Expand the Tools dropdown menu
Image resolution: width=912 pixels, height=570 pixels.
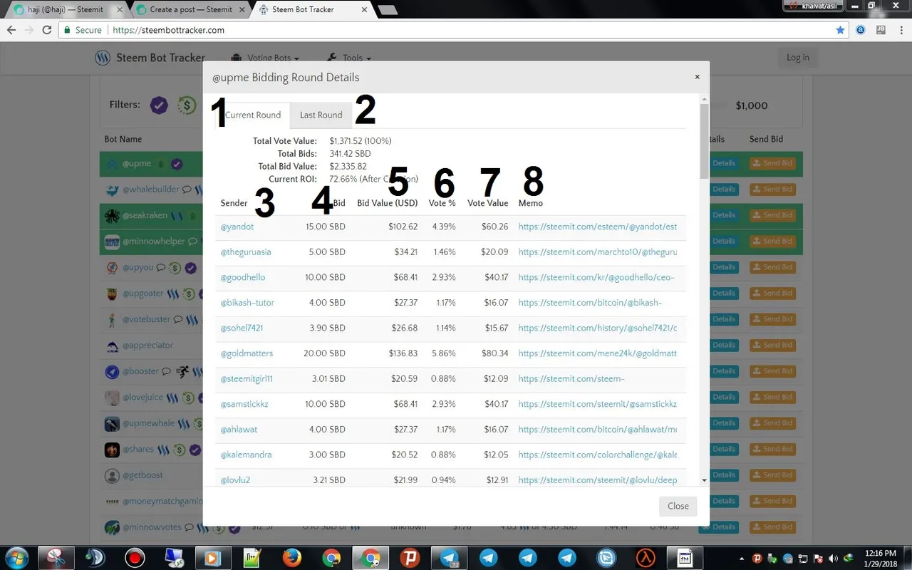click(349, 58)
